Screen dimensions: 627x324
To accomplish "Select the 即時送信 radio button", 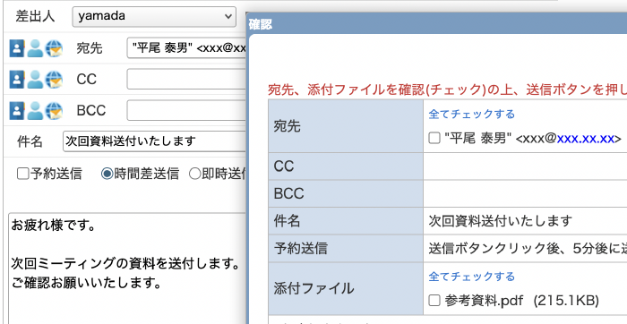I will tap(194, 175).
